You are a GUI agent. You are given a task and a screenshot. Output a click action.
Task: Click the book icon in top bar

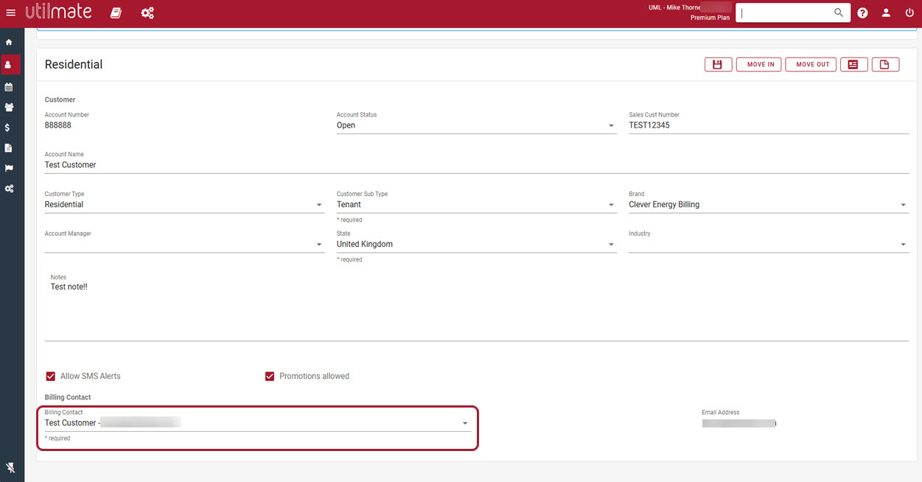[x=116, y=13]
